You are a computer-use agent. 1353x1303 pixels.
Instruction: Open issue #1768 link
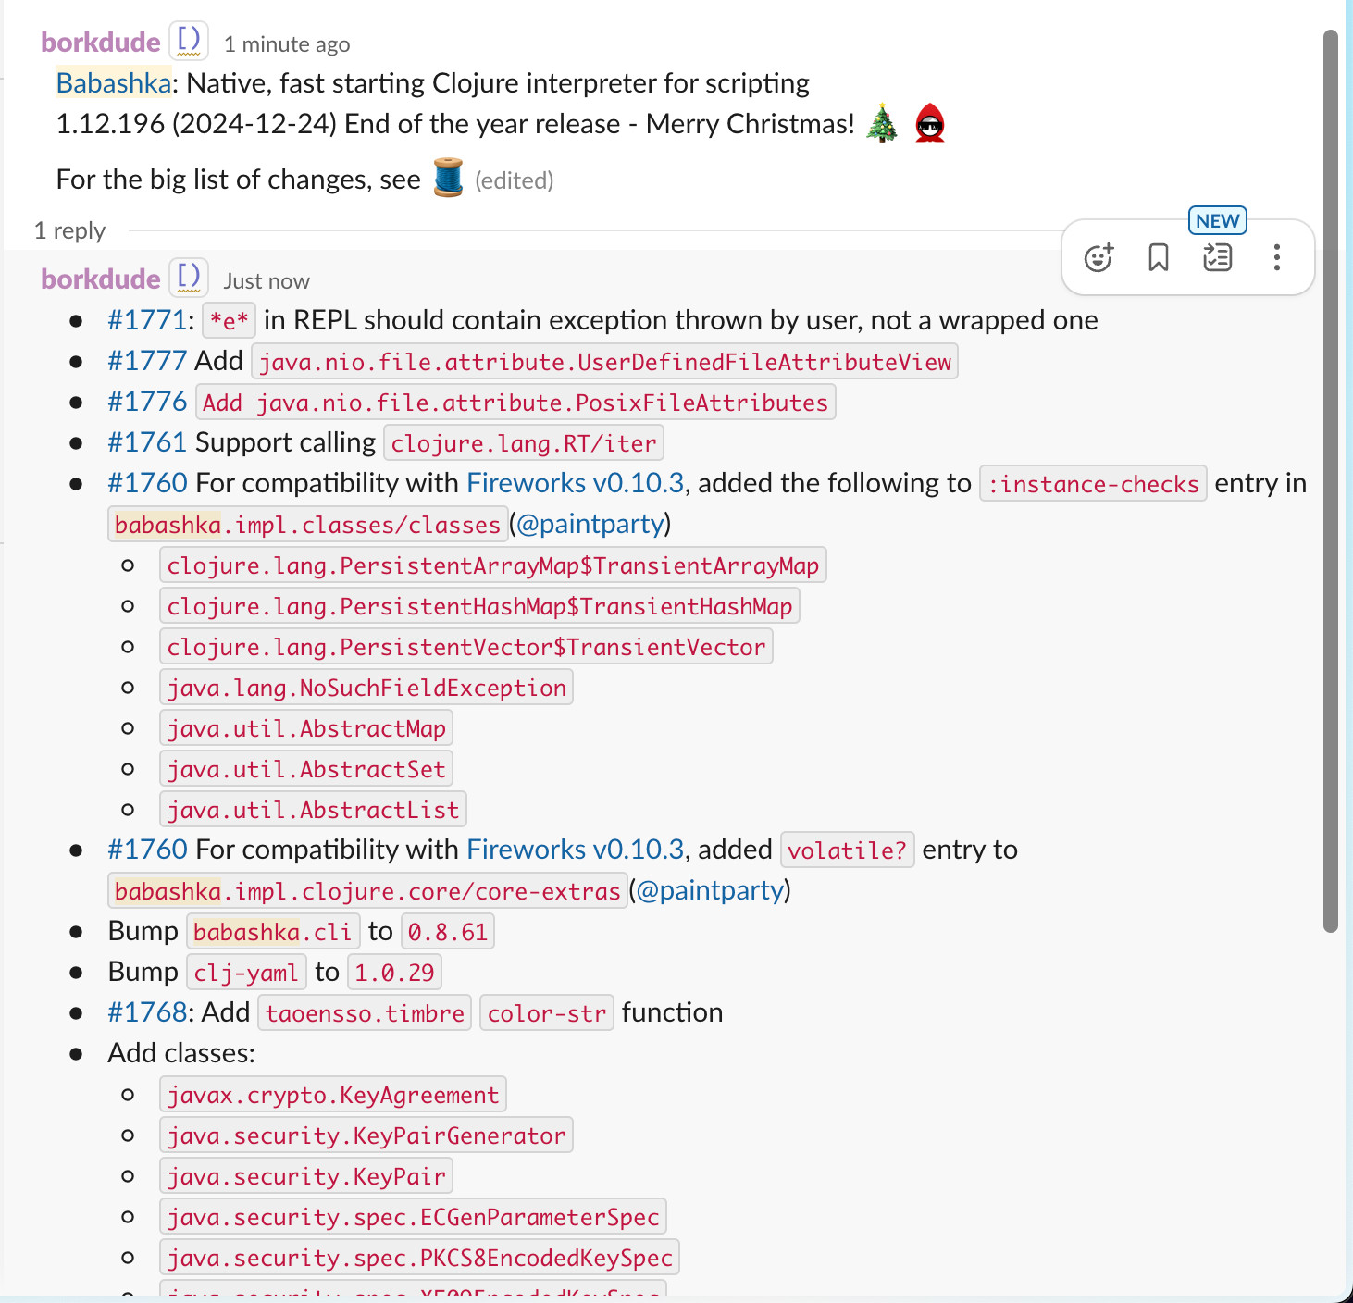point(147,1012)
